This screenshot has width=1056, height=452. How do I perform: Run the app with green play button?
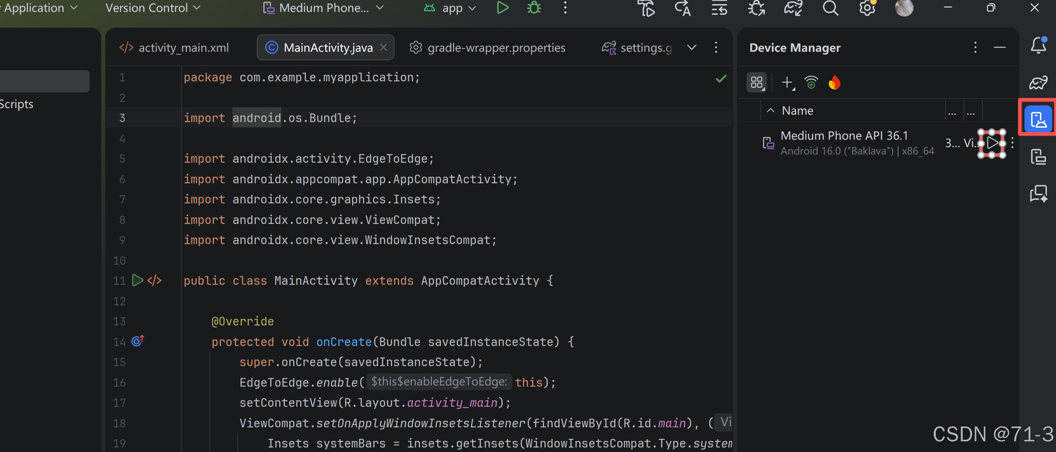(502, 8)
